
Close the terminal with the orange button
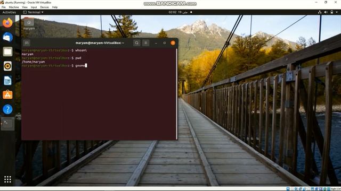(x=173, y=43)
